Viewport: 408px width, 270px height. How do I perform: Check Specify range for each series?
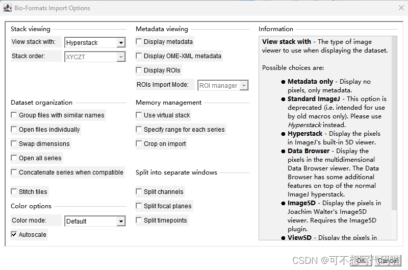click(x=139, y=129)
